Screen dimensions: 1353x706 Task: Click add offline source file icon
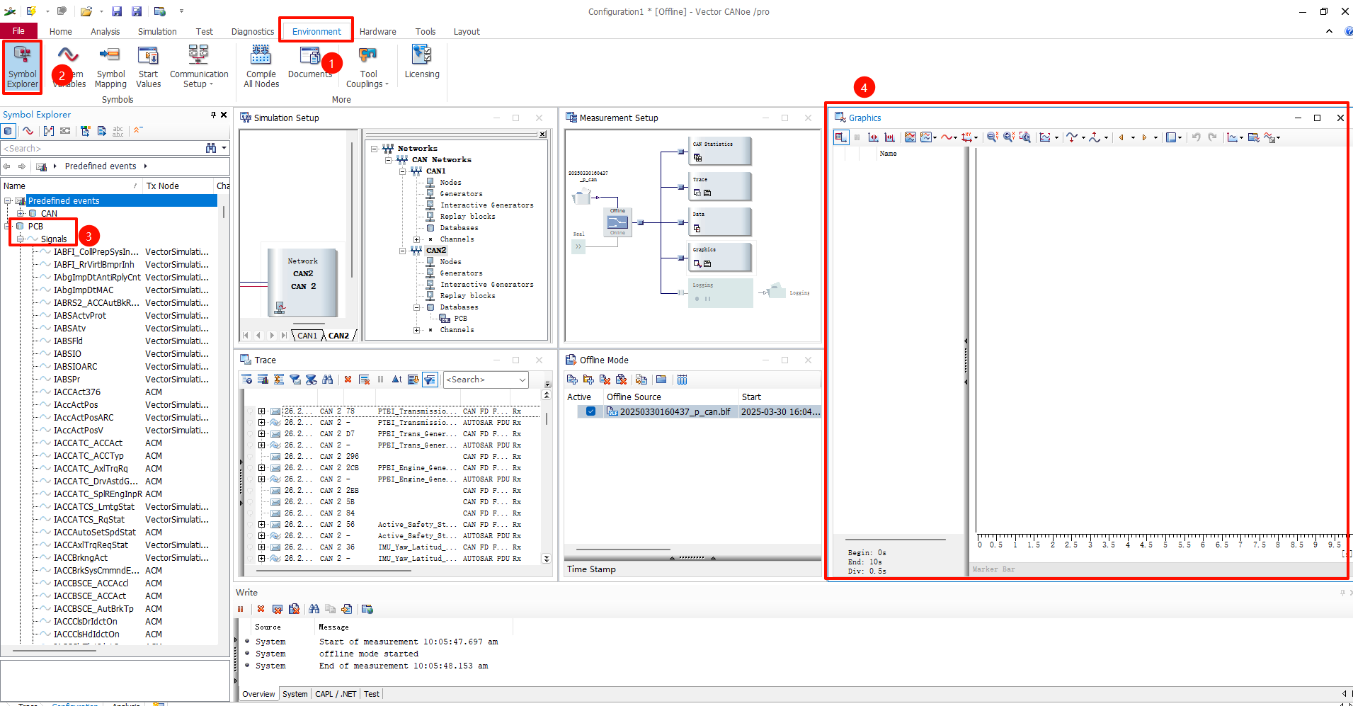572,380
